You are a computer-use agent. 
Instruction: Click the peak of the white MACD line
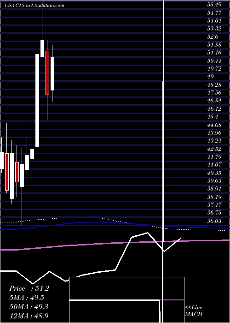click(148, 233)
